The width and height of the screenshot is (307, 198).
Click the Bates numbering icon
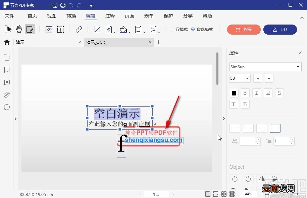point(153,30)
